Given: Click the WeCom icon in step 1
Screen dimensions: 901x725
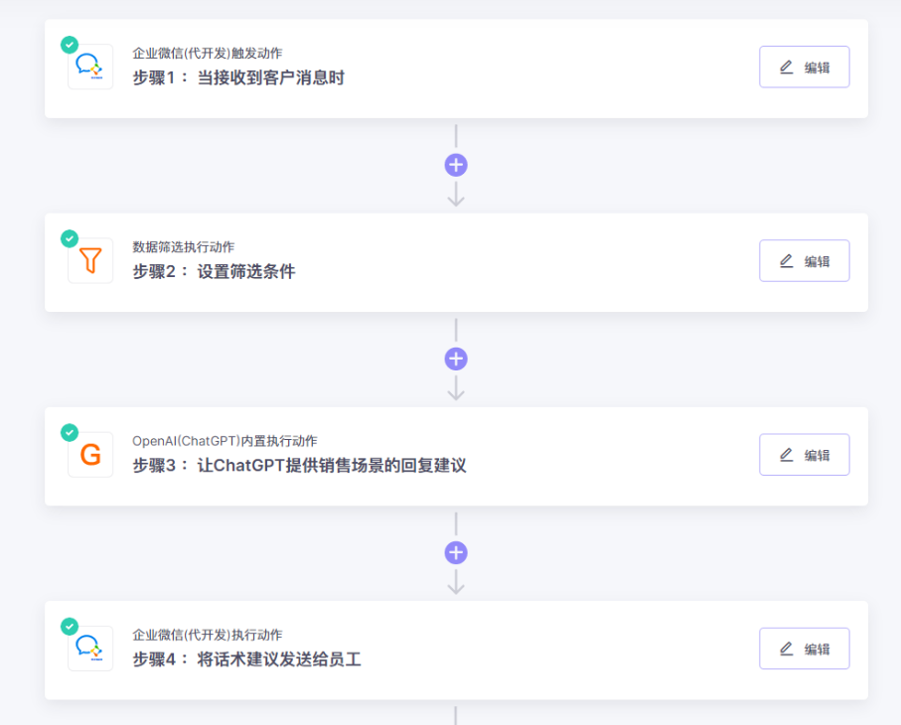Looking at the screenshot, I should coord(90,68).
